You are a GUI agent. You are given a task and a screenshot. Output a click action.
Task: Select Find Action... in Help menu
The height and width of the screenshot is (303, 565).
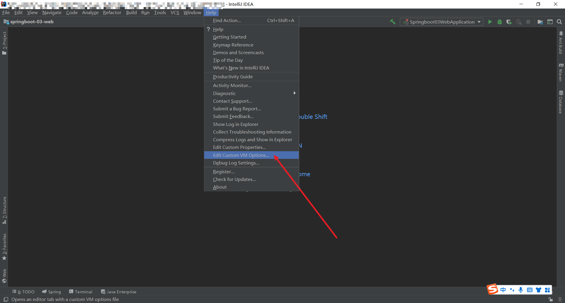coord(251,20)
